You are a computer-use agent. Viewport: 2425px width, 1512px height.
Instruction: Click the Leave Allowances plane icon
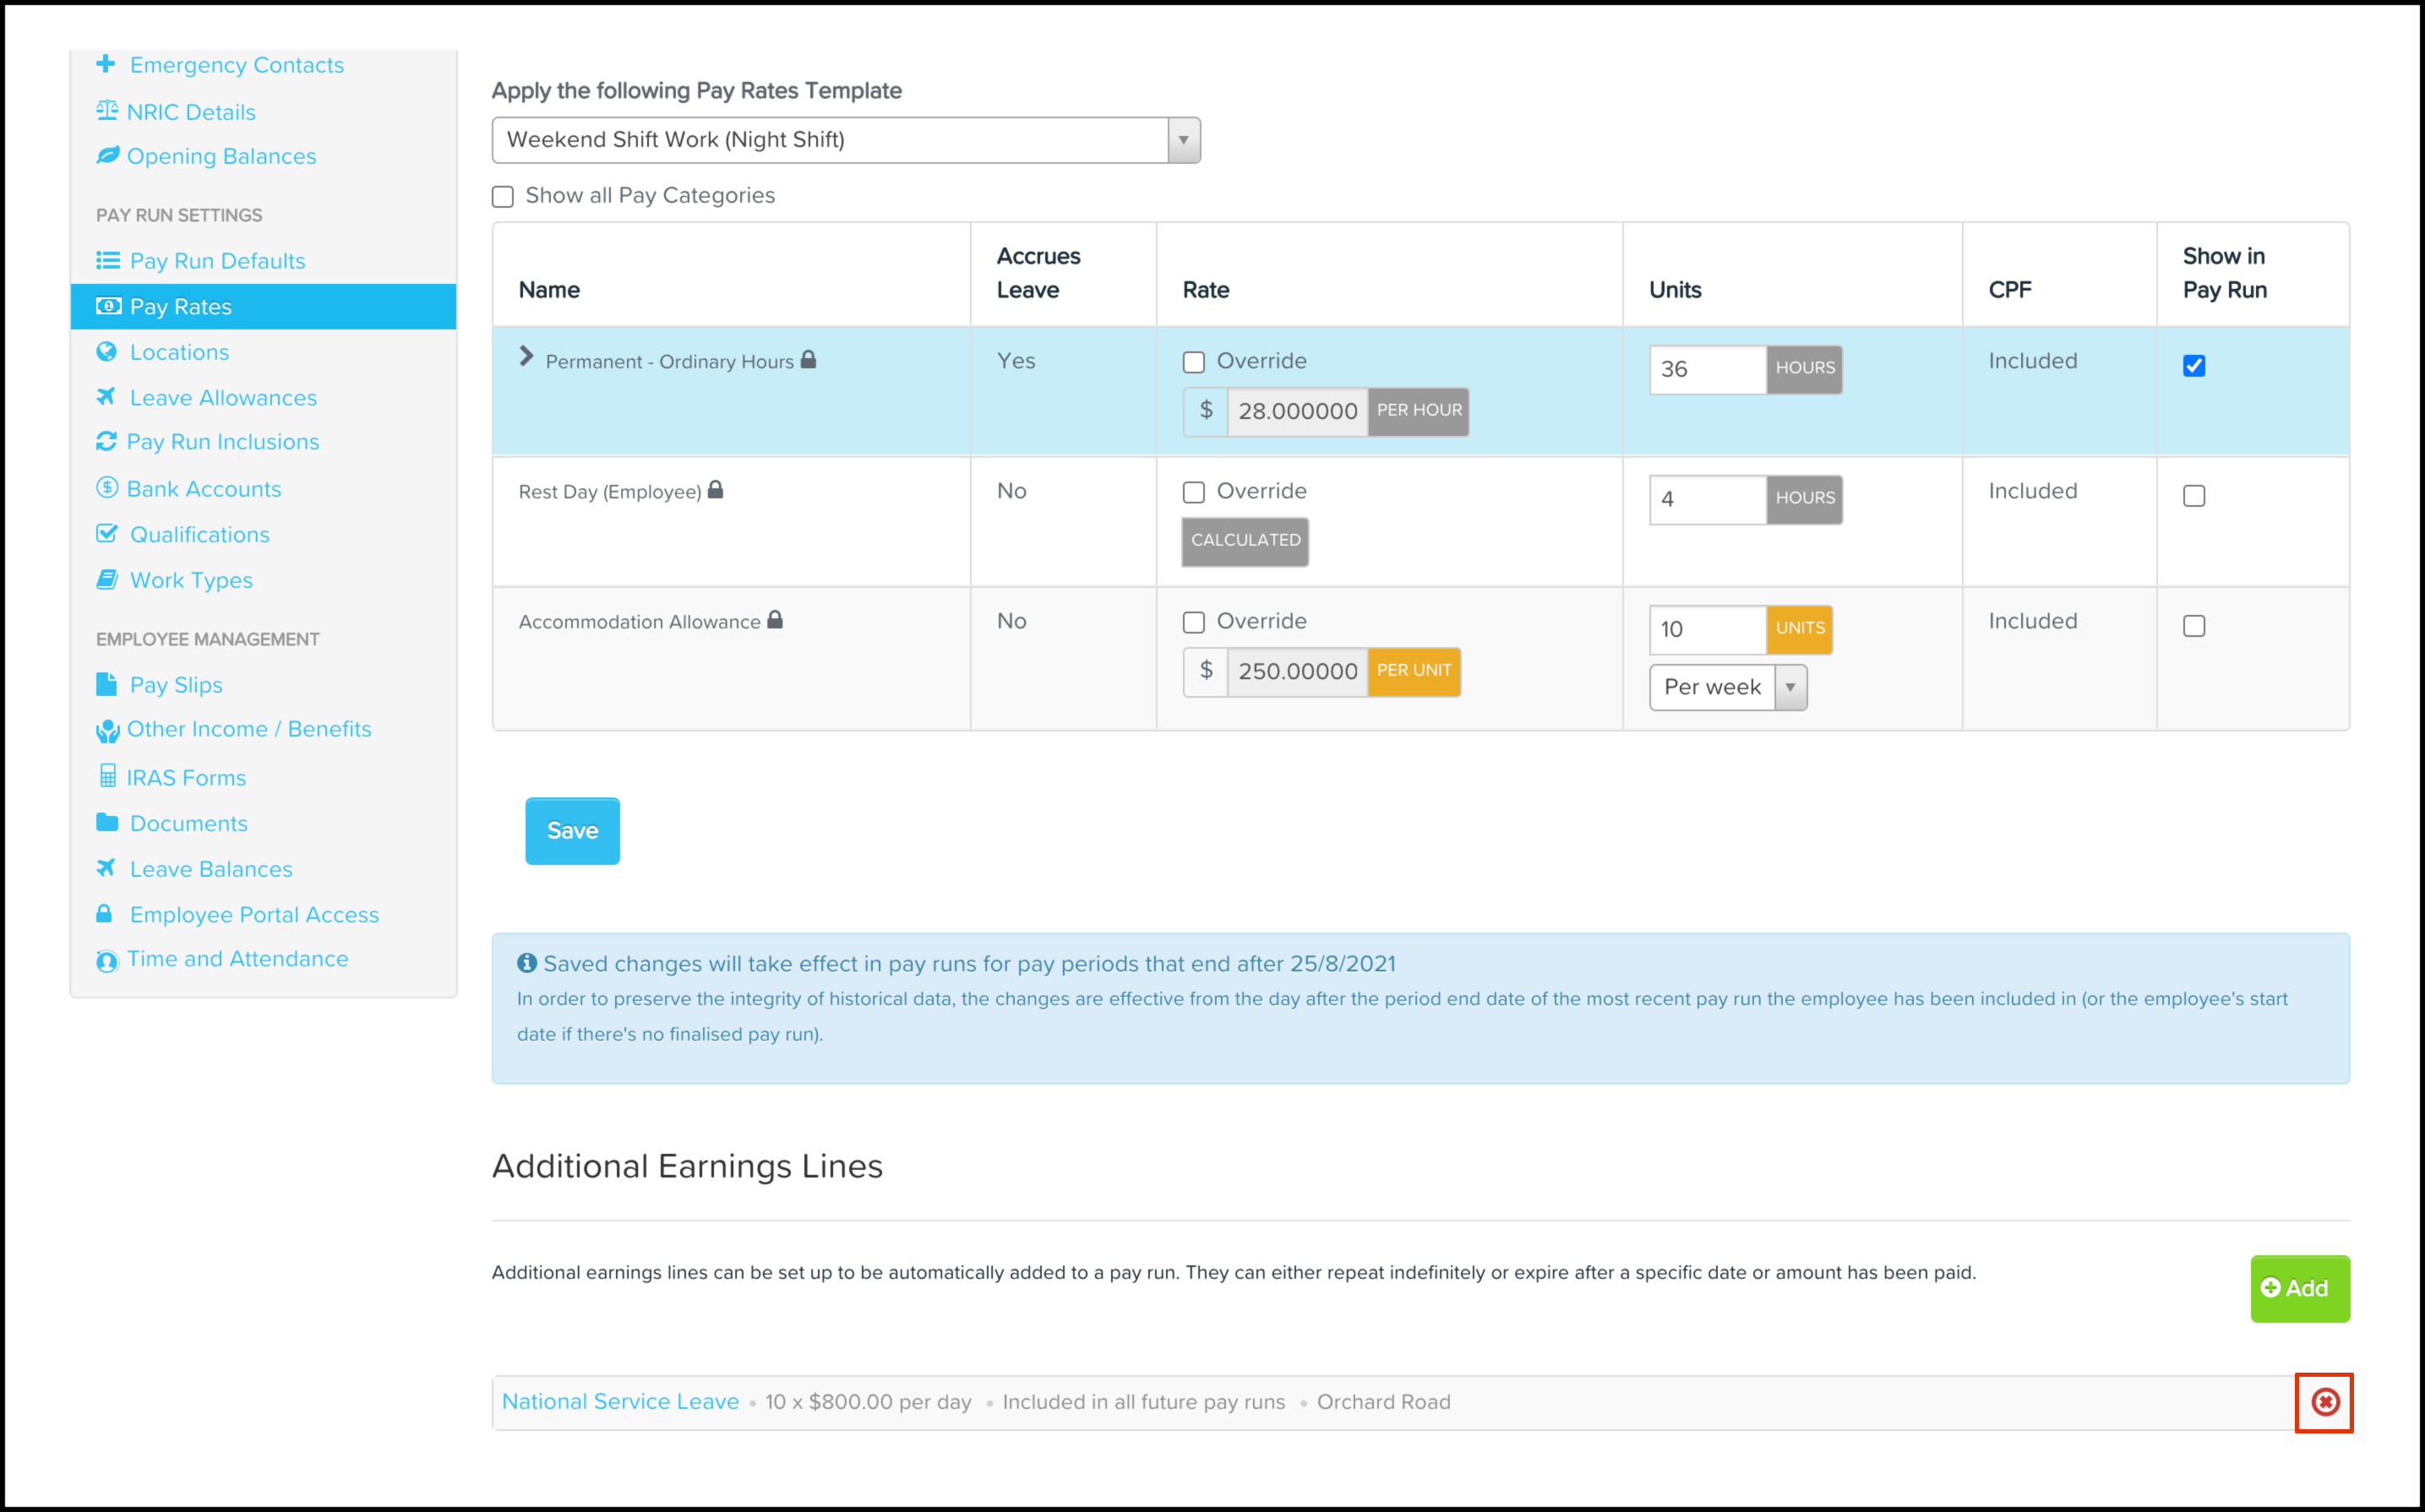pos(106,397)
